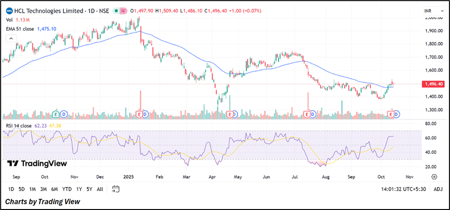Open chart settings gear icon at bottom right

click(x=434, y=177)
